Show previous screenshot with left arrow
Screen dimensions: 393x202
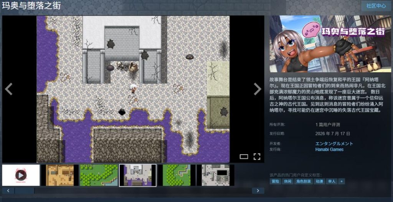click(8, 89)
